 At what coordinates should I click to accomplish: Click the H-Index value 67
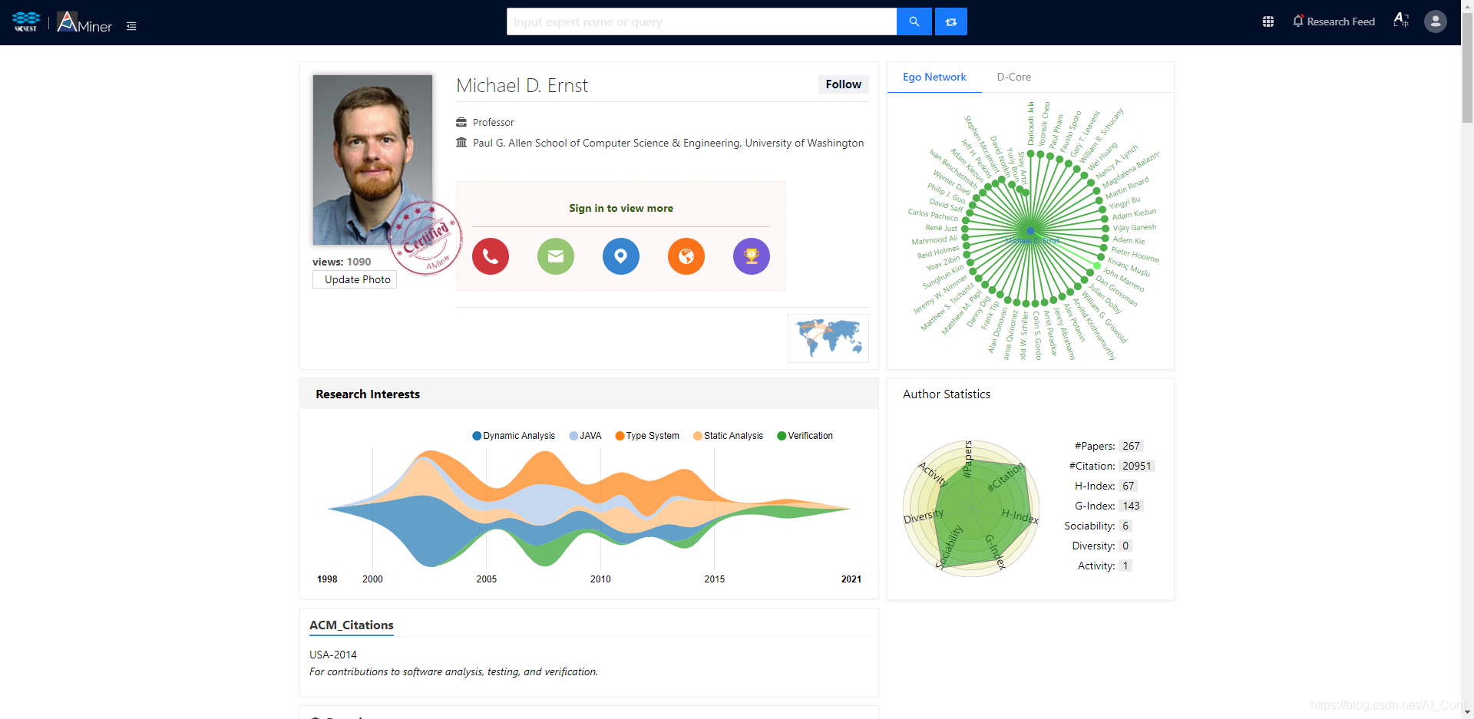[1128, 486]
